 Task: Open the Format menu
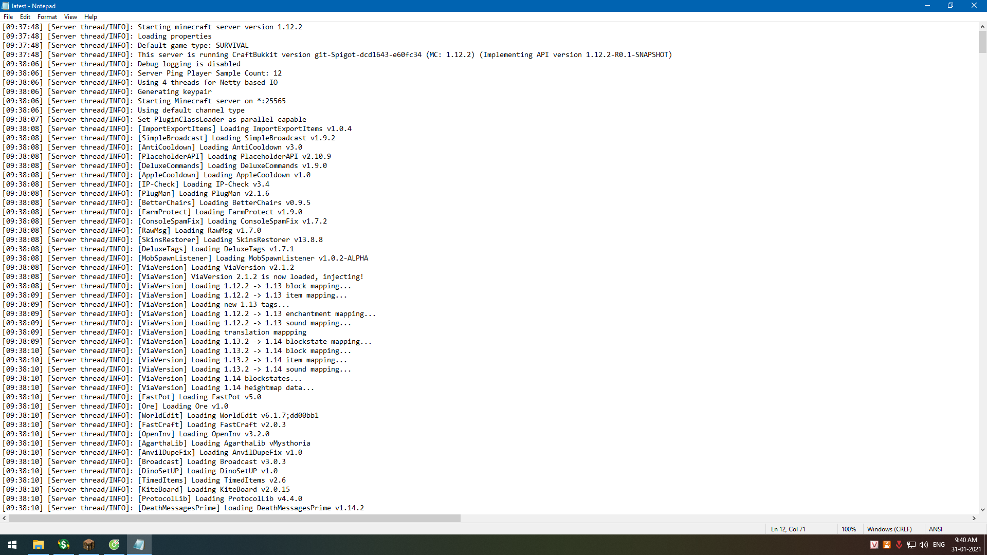pyautogui.click(x=47, y=17)
